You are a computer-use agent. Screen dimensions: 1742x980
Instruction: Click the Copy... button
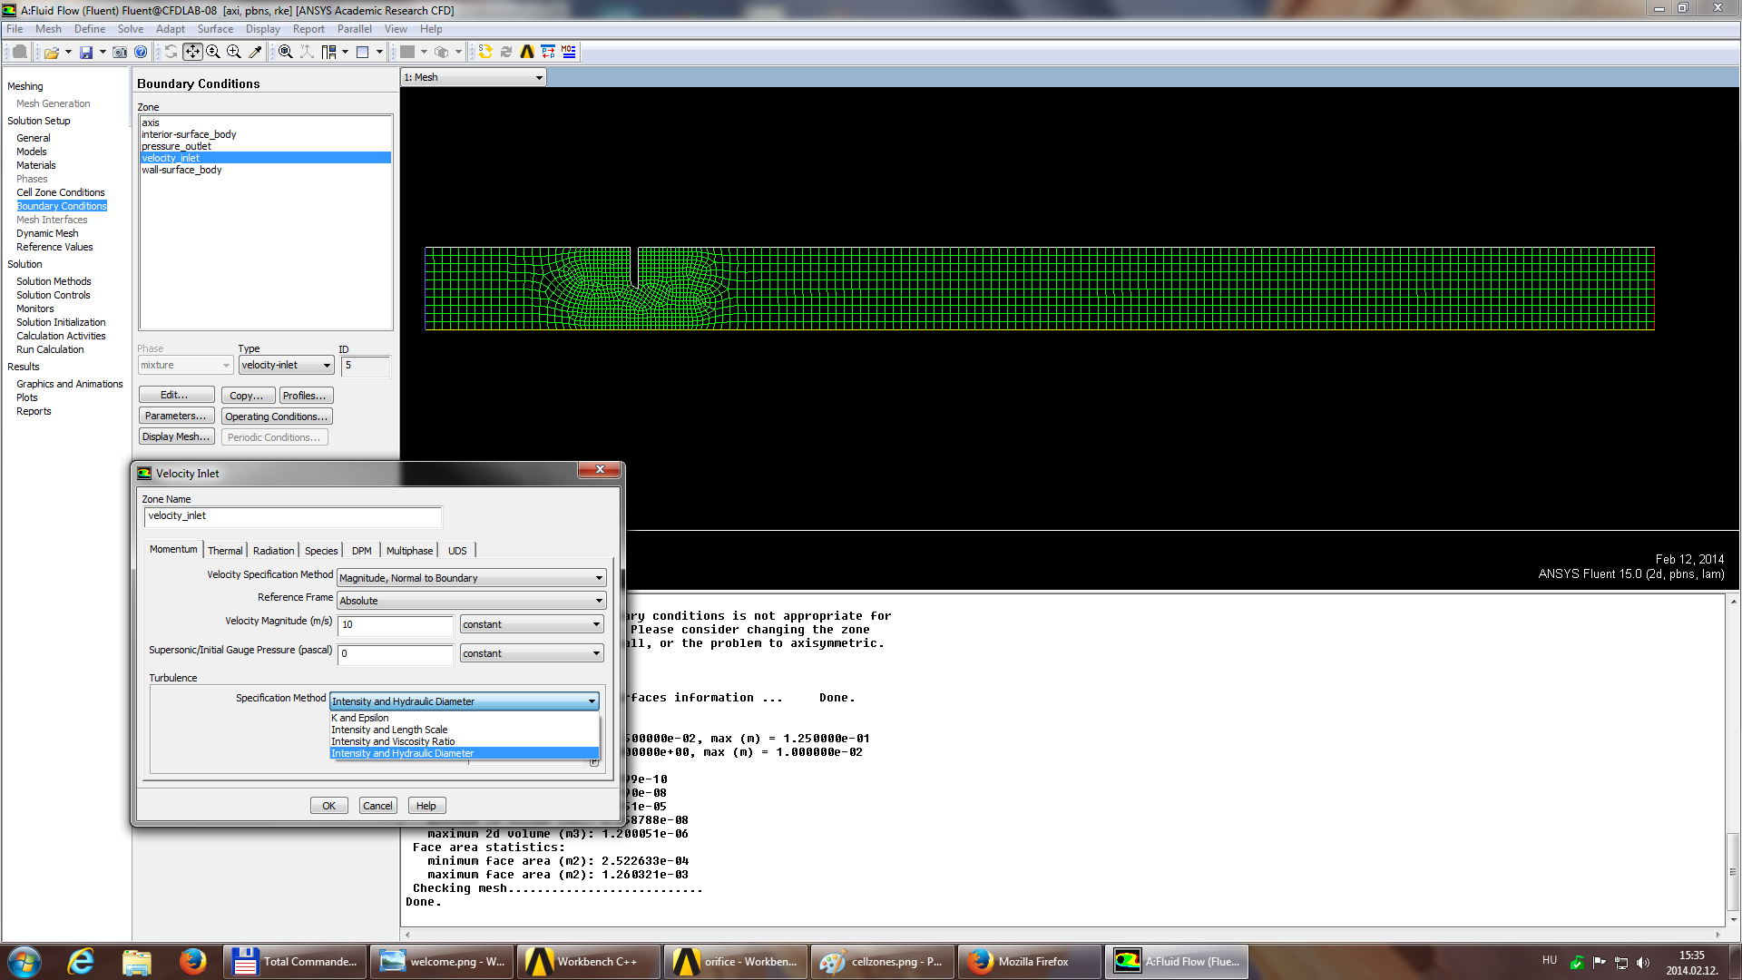pos(247,396)
